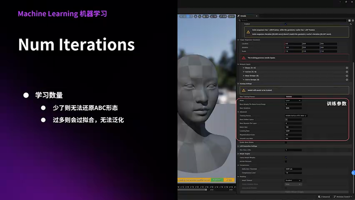Uncheck the Enabled checkbox
Viewport: 355px width, 200px height.
[x=286, y=24]
